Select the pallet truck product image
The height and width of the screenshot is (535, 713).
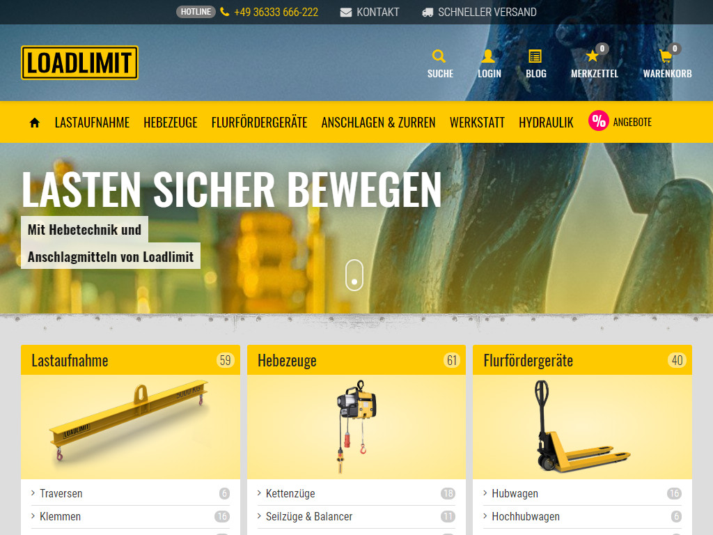(582, 426)
